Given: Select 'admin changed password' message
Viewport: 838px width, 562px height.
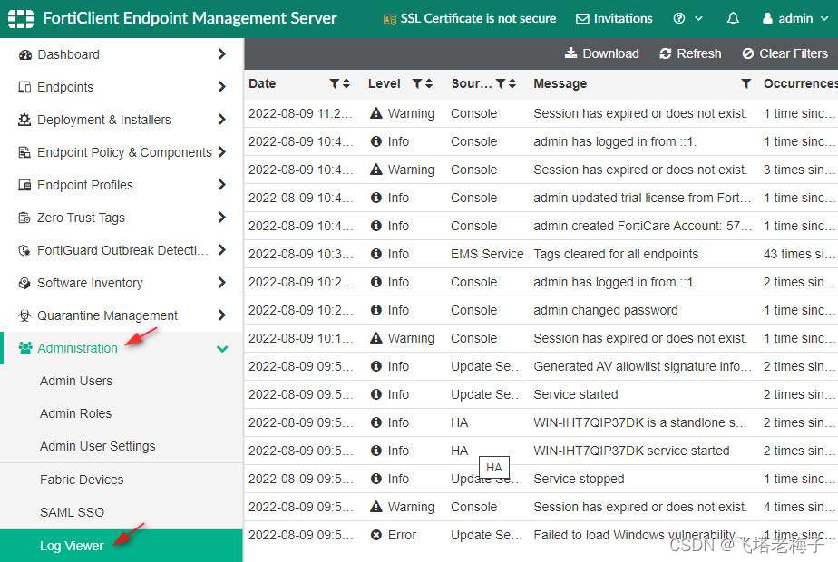Looking at the screenshot, I should tap(606, 310).
